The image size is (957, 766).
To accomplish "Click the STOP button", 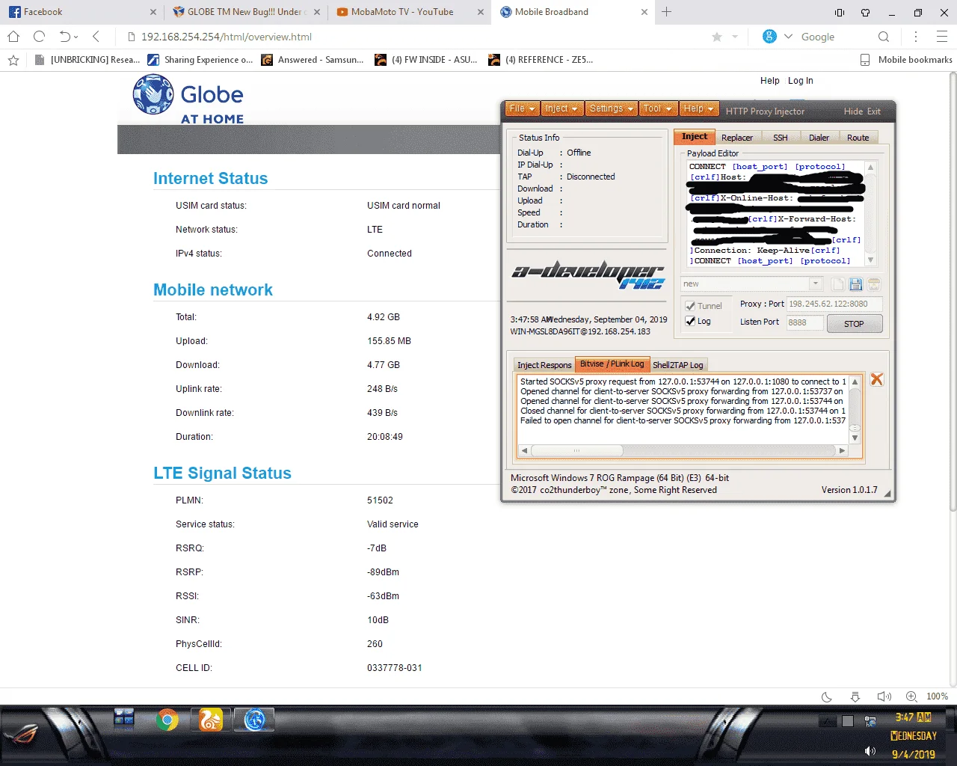I will coord(854,324).
